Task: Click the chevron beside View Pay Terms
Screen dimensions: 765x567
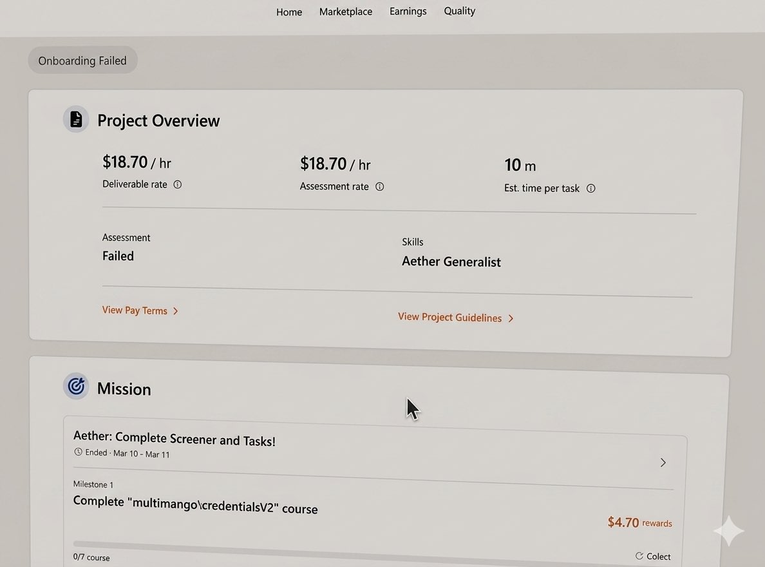Action: tap(176, 311)
